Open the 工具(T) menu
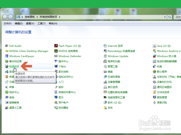 [42, 23]
